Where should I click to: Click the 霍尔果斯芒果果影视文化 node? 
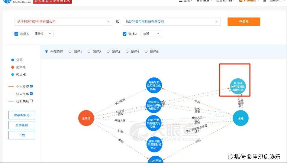[x=155, y=145]
